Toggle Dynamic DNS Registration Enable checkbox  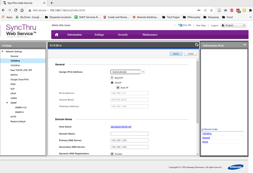coord(112,154)
